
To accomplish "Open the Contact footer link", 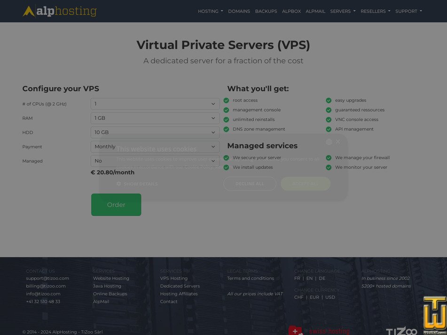I will tap(169, 301).
